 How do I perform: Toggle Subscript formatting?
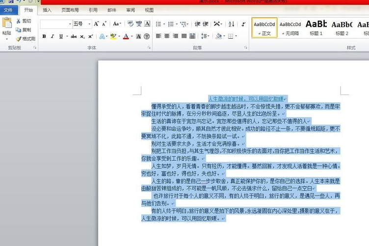[82, 36]
